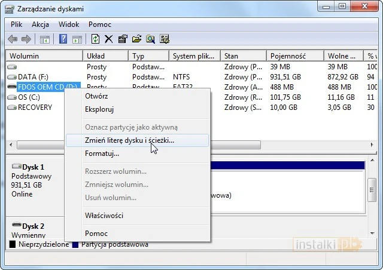Image resolution: width=383 pixels, height=270 pixels.
Task: Click the 872,92 GB free space cell
Action: (x=343, y=77)
